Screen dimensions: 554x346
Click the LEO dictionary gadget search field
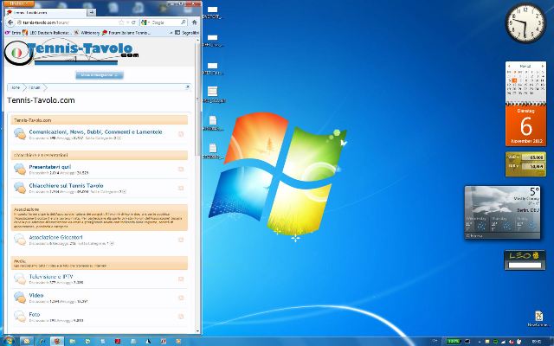point(525,265)
